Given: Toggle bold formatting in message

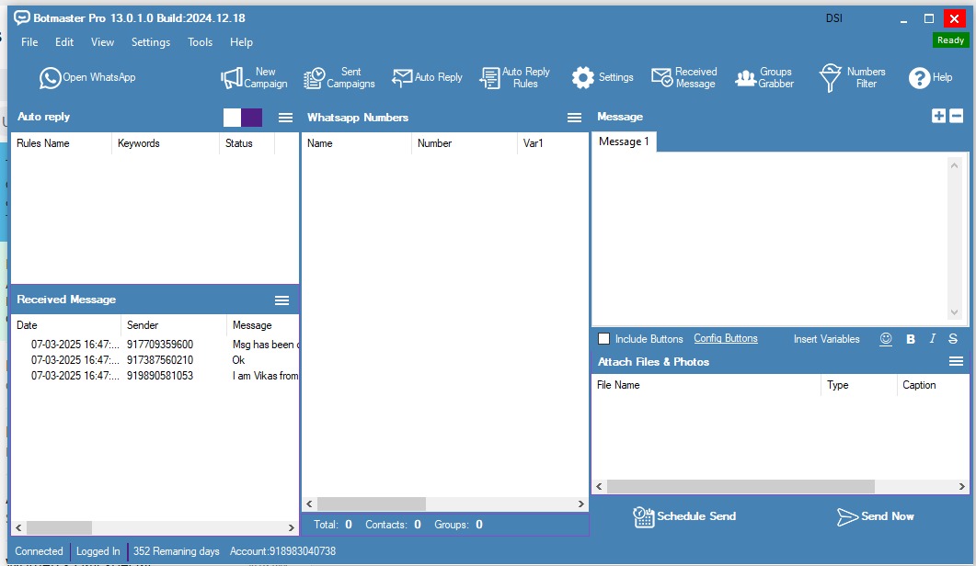Looking at the screenshot, I should tap(911, 339).
